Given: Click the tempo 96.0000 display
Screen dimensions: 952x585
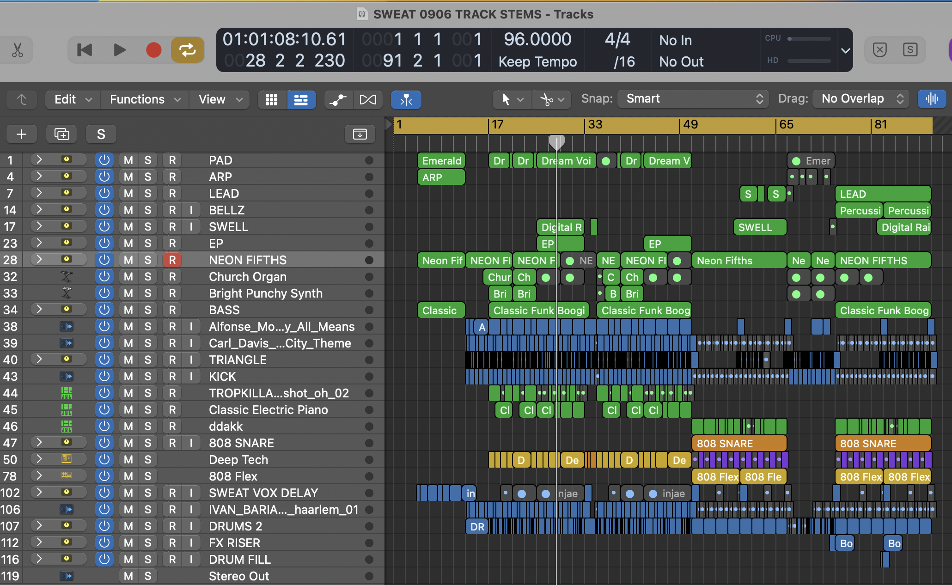Looking at the screenshot, I should (537, 39).
